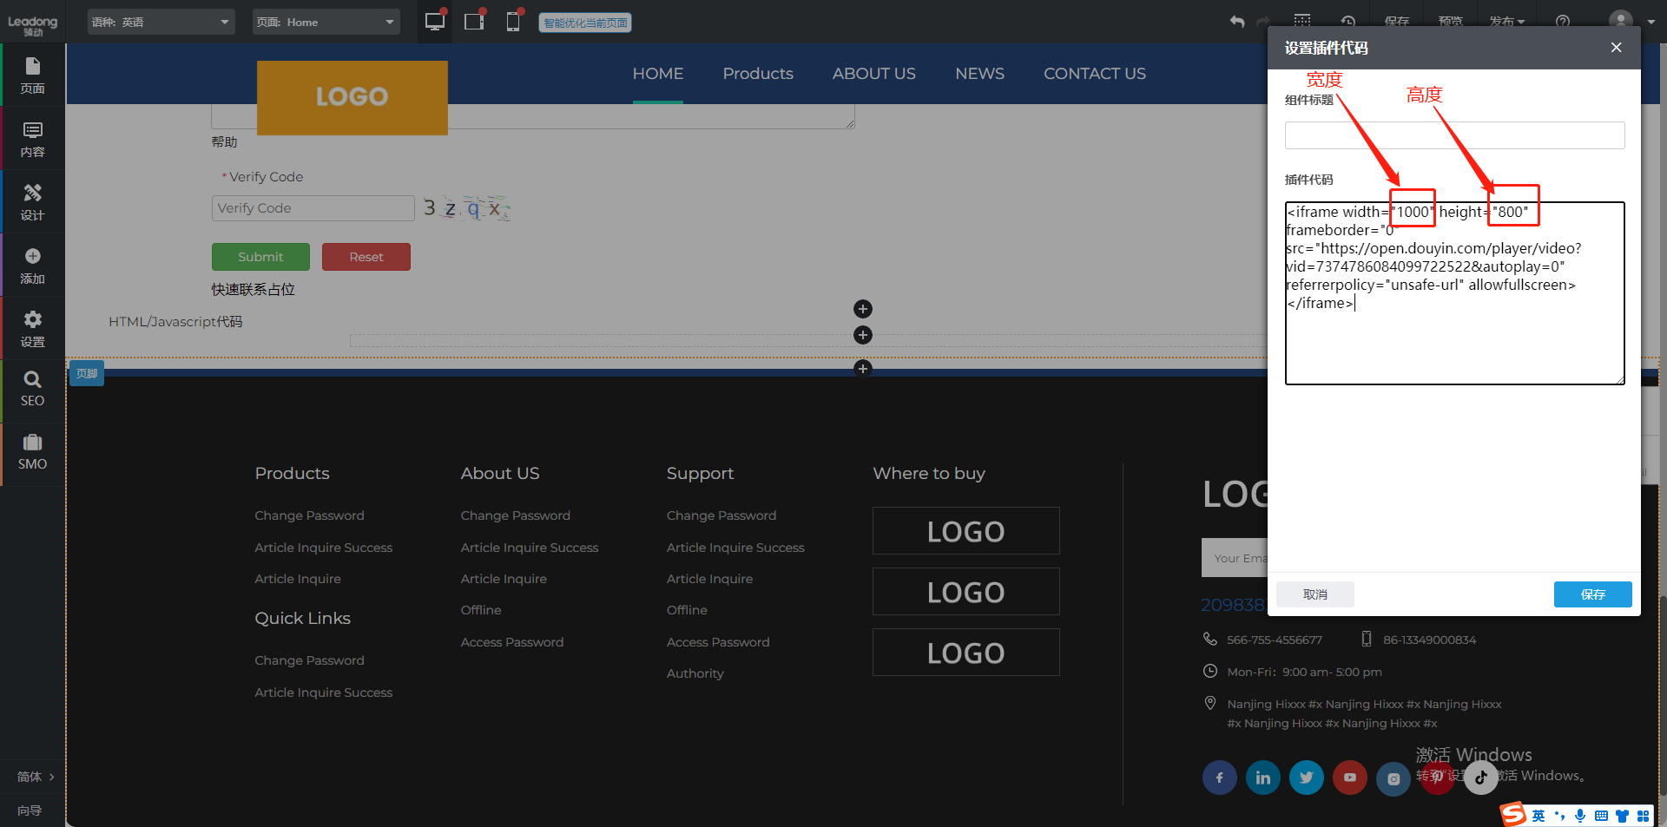Open the 页面 (Pages) sidebar panel
The height and width of the screenshot is (827, 1667).
click(x=32, y=75)
